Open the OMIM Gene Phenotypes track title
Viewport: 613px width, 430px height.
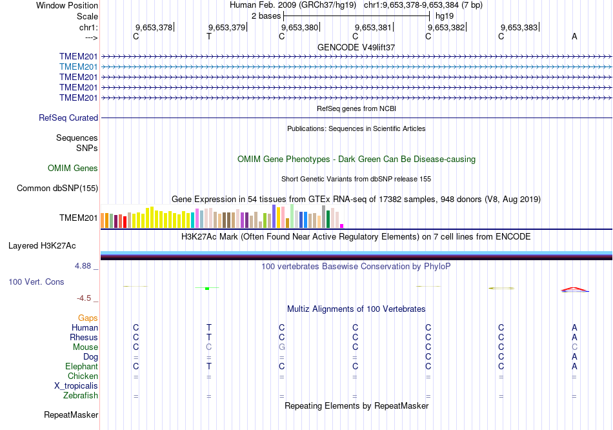356,159
